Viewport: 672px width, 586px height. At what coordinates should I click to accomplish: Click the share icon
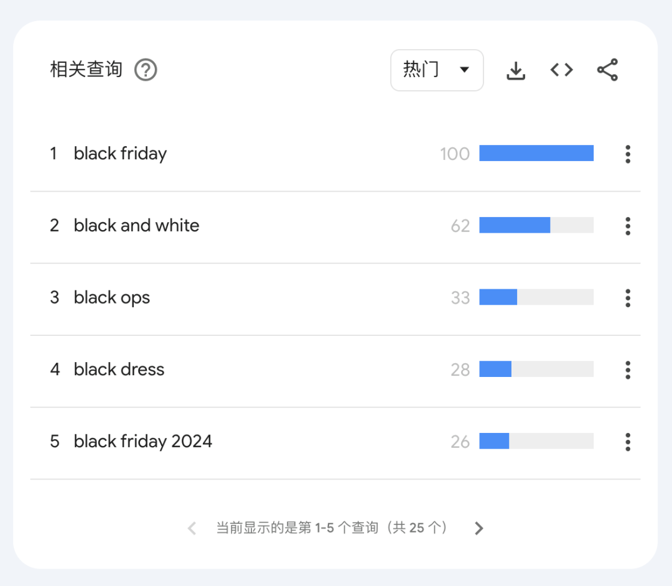point(607,70)
